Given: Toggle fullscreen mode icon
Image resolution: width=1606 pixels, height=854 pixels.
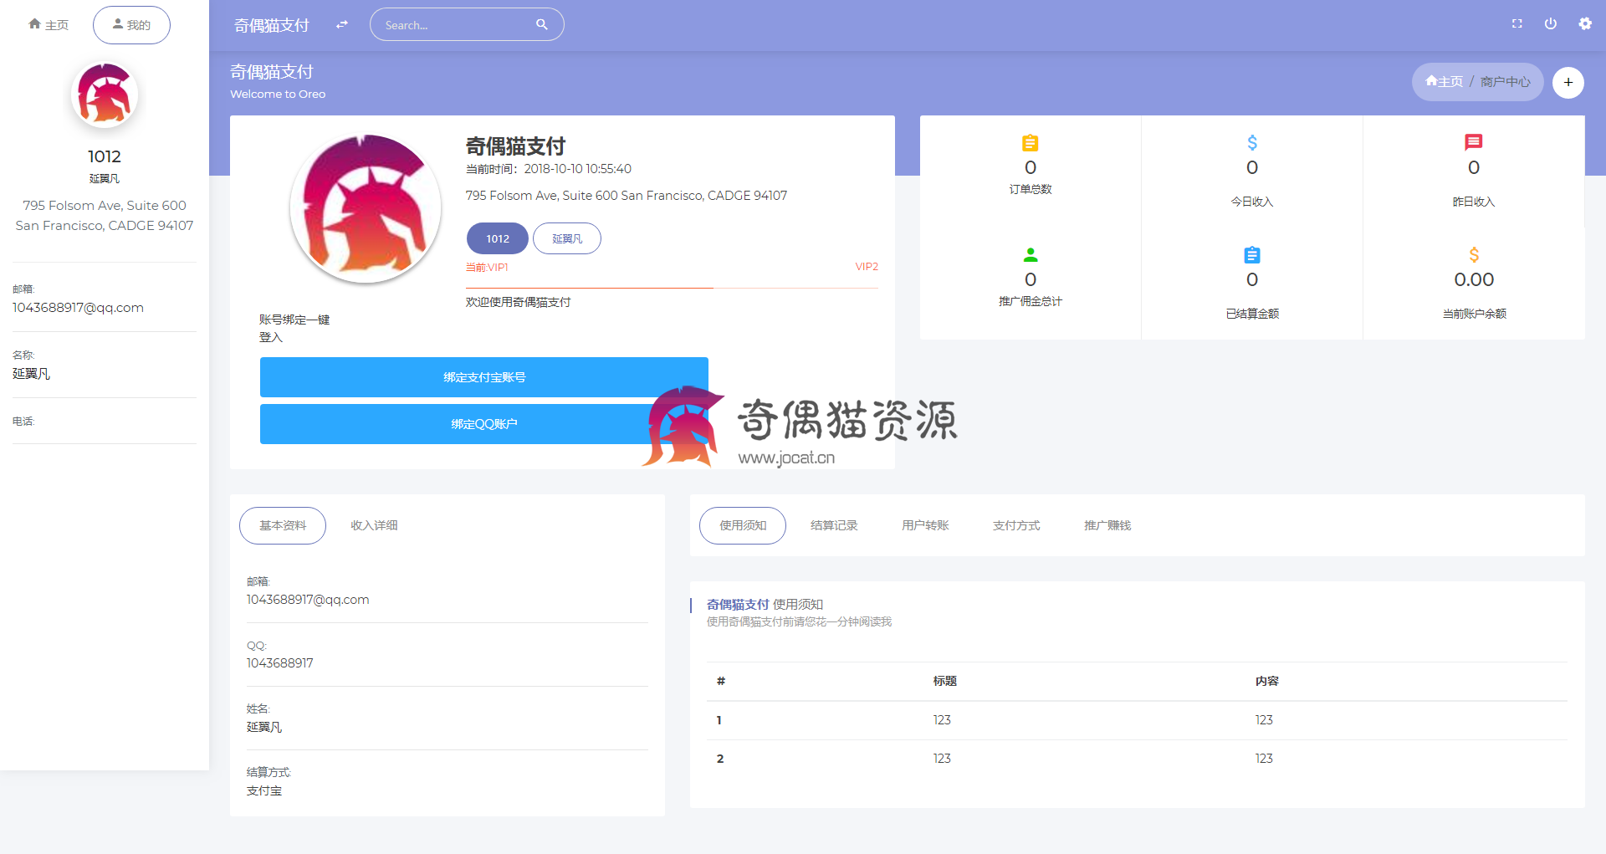Looking at the screenshot, I should click(x=1517, y=23).
